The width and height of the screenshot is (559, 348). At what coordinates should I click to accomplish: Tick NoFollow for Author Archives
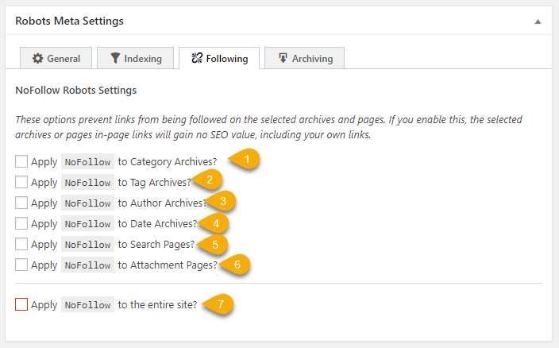pos(21,203)
